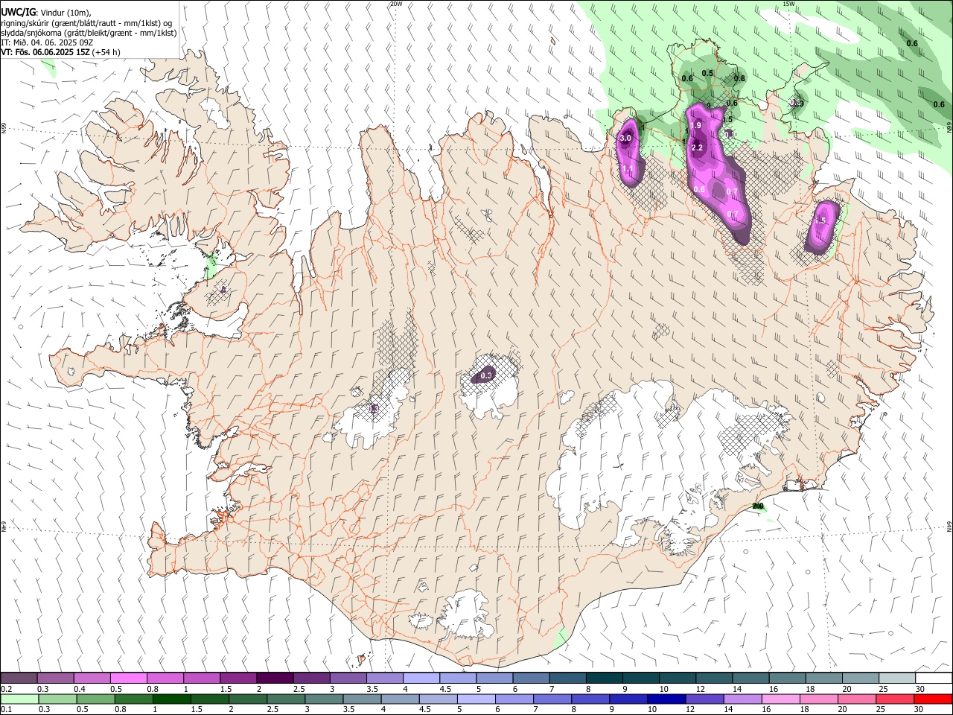Pick top-row swatch between 1 and 1.5

click(x=202, y=678)
